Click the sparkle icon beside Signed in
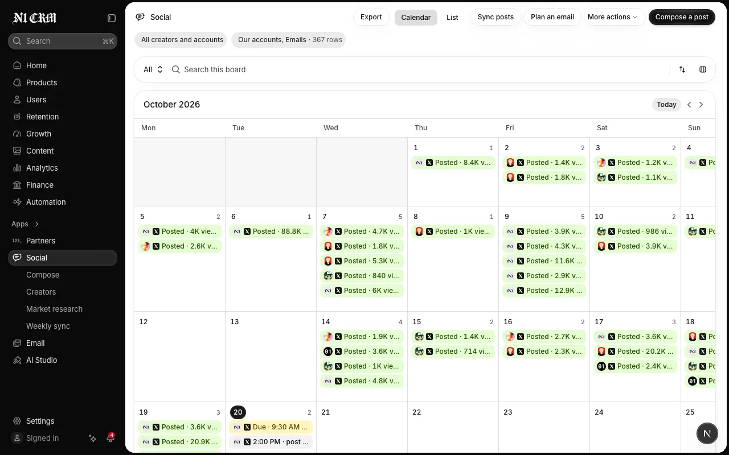 pos(93,438)
